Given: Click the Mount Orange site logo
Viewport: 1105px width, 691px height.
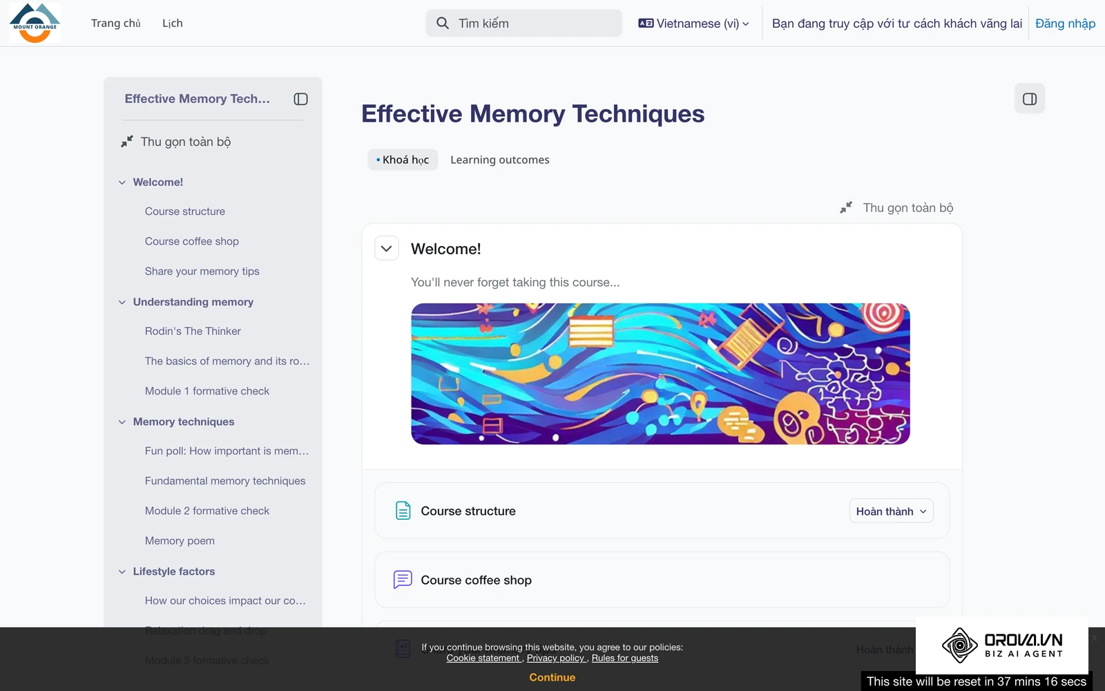Looking at the screenshot, I should [x=35, y=23].
